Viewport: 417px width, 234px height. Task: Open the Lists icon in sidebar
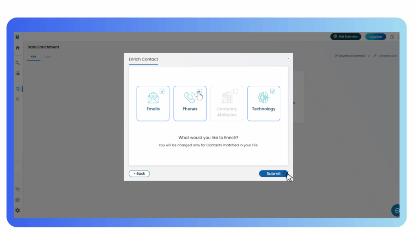pos(18,73)
